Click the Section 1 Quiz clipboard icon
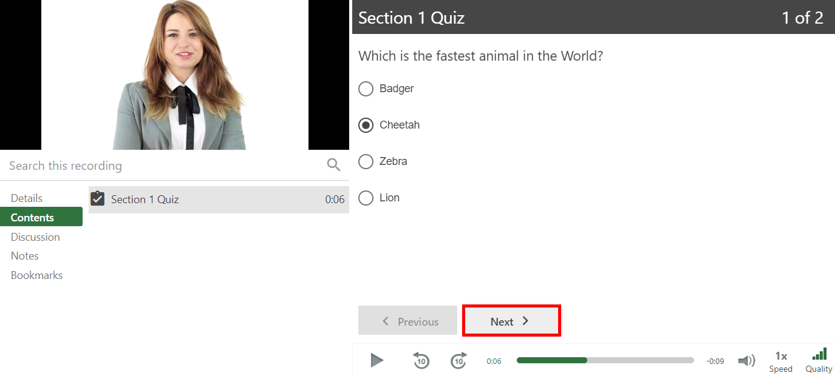The image size is (835, 376). tap(98, 199)
